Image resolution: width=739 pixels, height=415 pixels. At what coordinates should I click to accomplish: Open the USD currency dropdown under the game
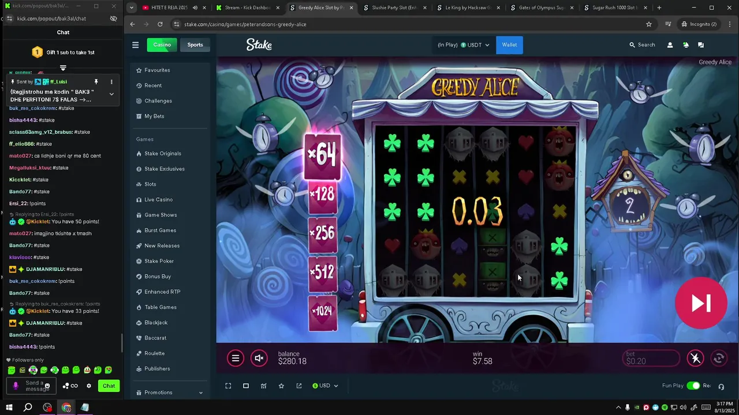pos(325,386)
